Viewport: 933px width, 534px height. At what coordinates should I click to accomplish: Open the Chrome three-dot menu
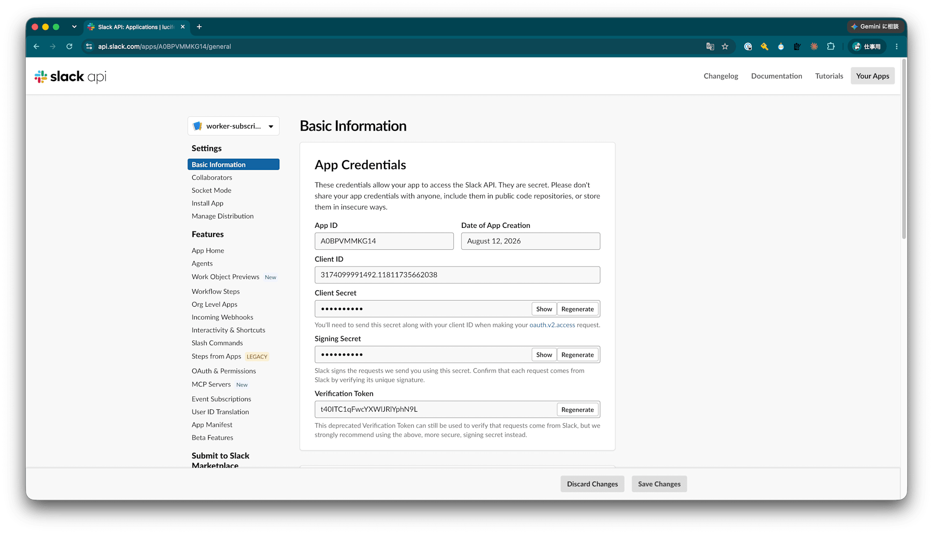click(x=897, y=47)
